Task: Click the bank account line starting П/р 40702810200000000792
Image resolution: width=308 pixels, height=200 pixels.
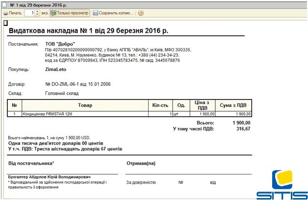Action: coord(118,50)
